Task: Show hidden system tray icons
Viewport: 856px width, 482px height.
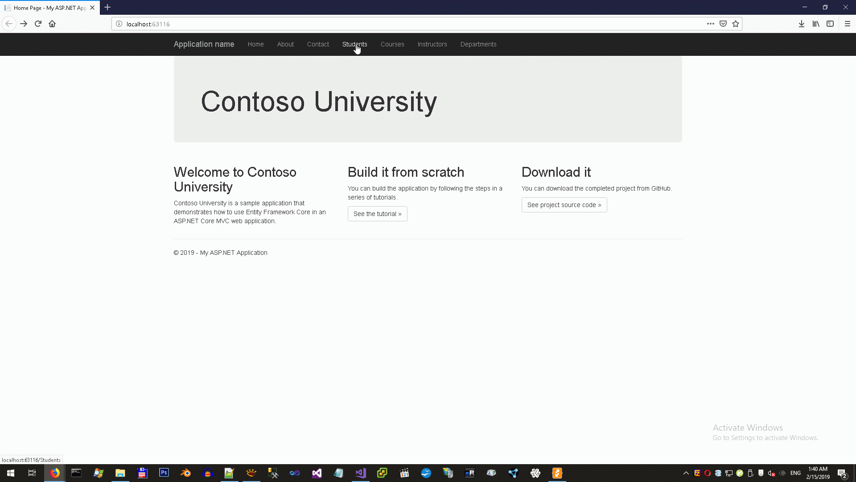Action: point(686,473)
